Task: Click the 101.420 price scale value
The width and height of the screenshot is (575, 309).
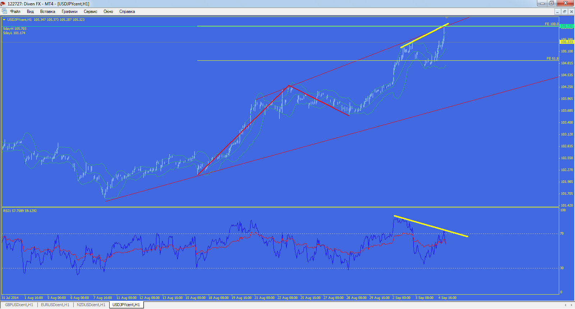Action: pyautogui.click(x=567, y=206)
